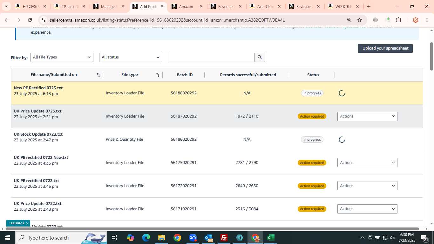Switch to WD 8TB tab
This screenshot has height=244, width=434.
tap(343, 6)
